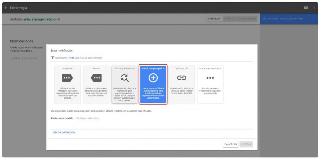This screenshot has width=321, height=159.
Task: Click the Operadores avanzados description text
Action: pos(210,91)
